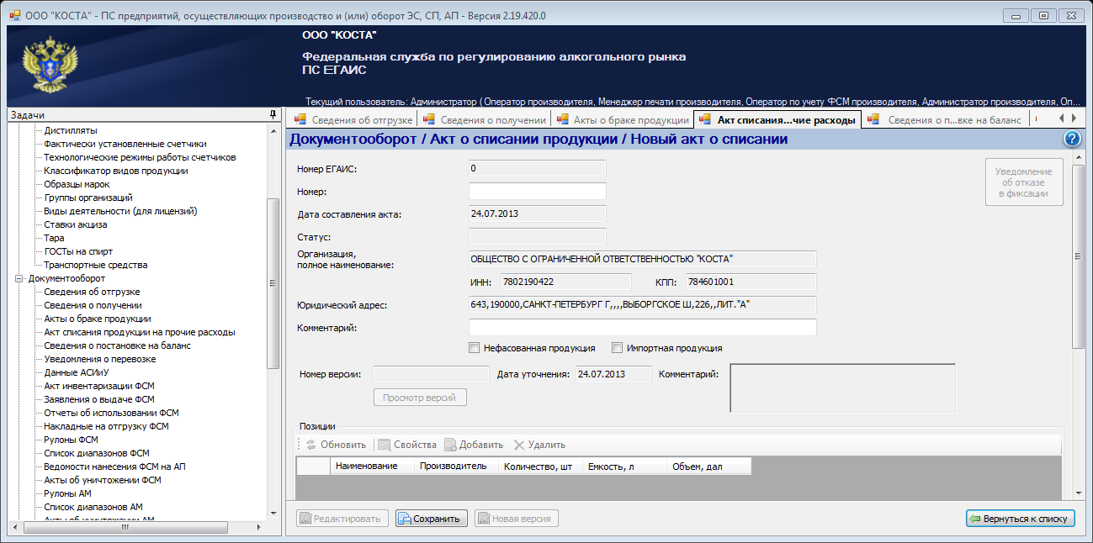Switch to Сведения о получении tab
The image size is (1093, 543).
click(x=483, y=120)
